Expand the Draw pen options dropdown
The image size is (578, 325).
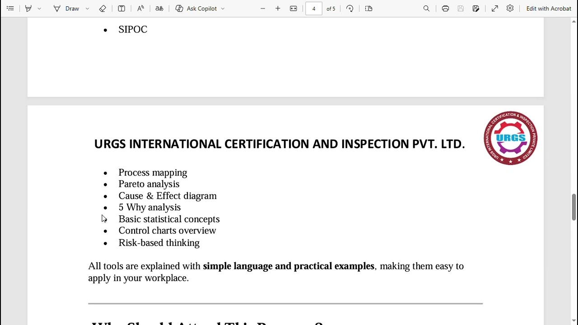[x=87, y=9]
